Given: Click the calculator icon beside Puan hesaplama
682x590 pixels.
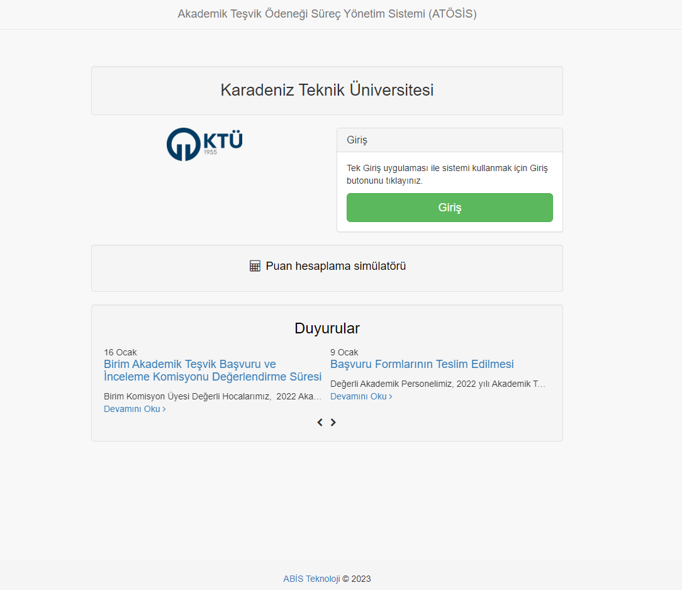Looking at the screenshot, I should (255, 266).
